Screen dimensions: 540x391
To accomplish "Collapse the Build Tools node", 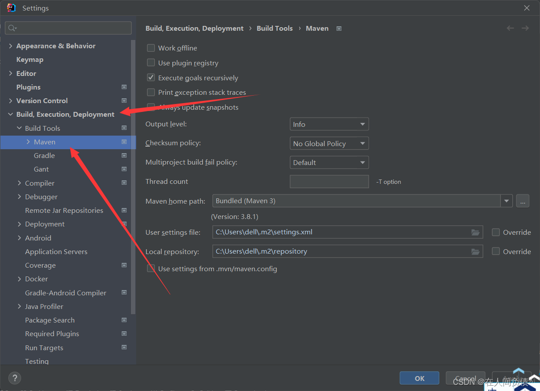I will [x=19, y=128].
